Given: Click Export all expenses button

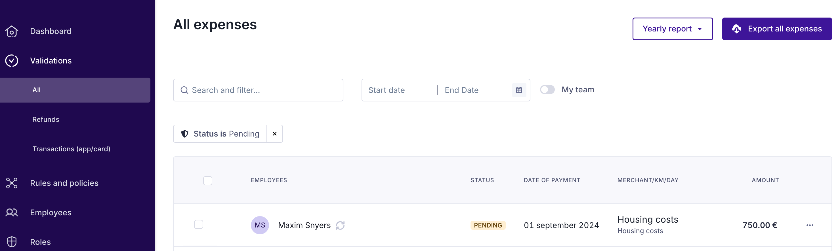Looking at the screenshot, I should click(x=777, y=29).
